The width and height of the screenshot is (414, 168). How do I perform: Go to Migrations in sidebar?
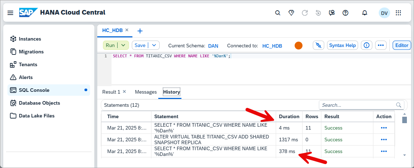pyautogui.click(x=49, y=52)
